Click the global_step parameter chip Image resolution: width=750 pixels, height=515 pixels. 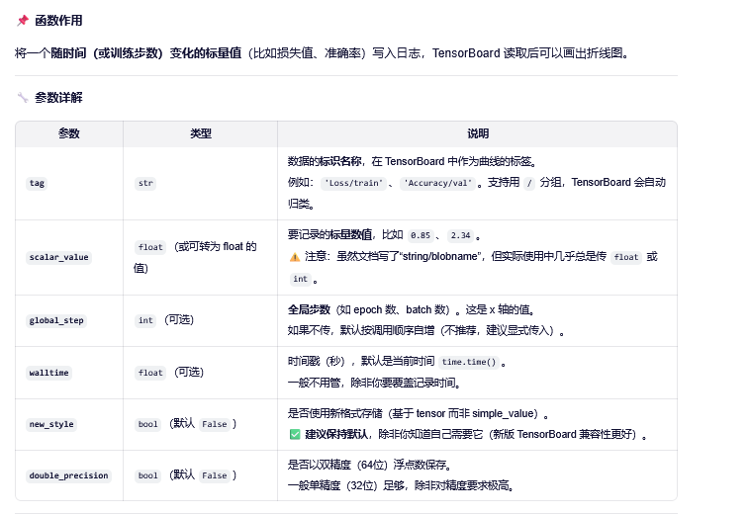click(x=56, y=320)
